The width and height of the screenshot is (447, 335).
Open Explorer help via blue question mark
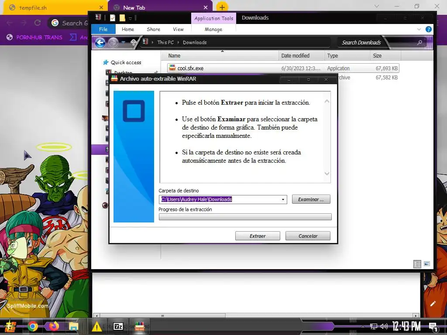click(429, 29)
